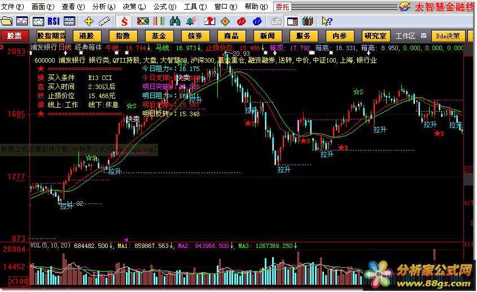Click the magenta timeline marker arrow
477x292 pixels.
126,240
